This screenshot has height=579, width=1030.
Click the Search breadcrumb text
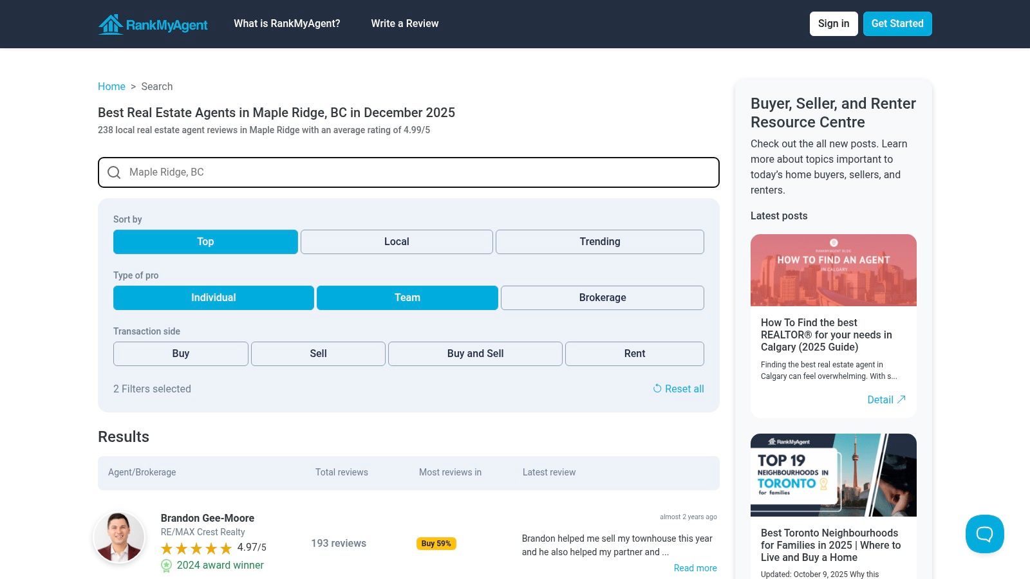157,86
